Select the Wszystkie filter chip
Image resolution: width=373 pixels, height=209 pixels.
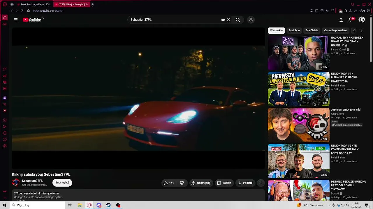click(276, 30)
